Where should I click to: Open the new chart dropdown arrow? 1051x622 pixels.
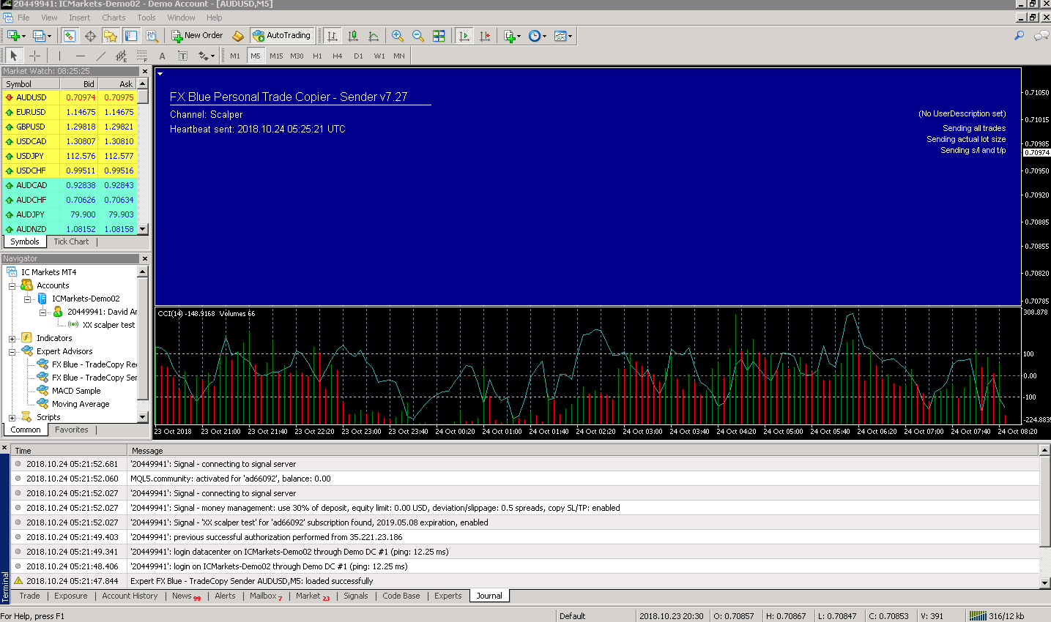click(x=23, y=36)
